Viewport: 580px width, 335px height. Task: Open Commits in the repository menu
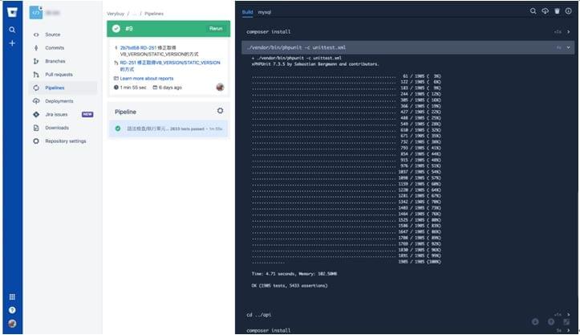[x=55, y=48]
